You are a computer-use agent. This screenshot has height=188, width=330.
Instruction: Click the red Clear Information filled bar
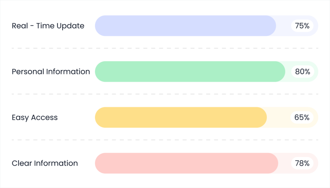(186, 163)
